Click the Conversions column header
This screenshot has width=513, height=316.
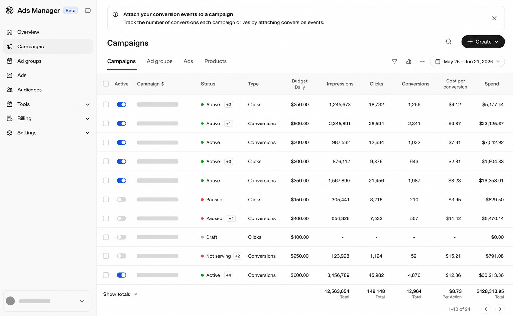(x=416, y=84)
